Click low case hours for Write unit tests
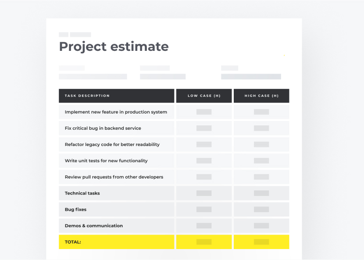 [204, 160]
